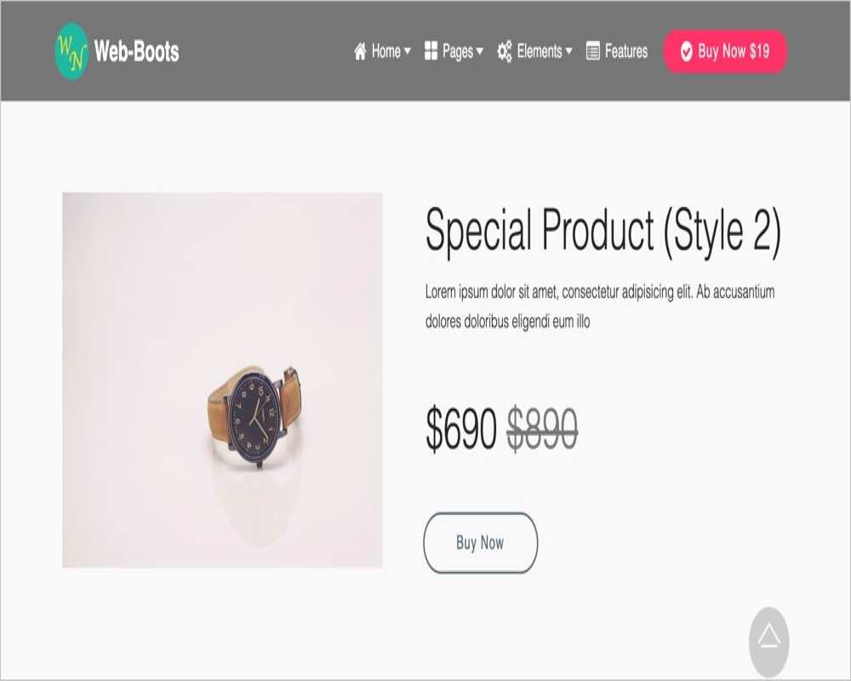
Task: Click the list icon beside Features
Action: [592, 51]
